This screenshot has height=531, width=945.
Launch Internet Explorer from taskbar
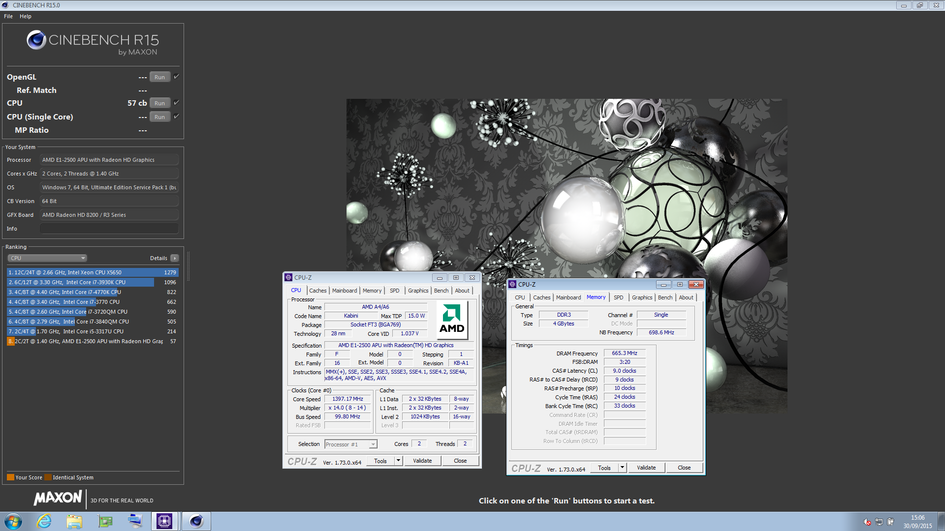coord(44,521)
